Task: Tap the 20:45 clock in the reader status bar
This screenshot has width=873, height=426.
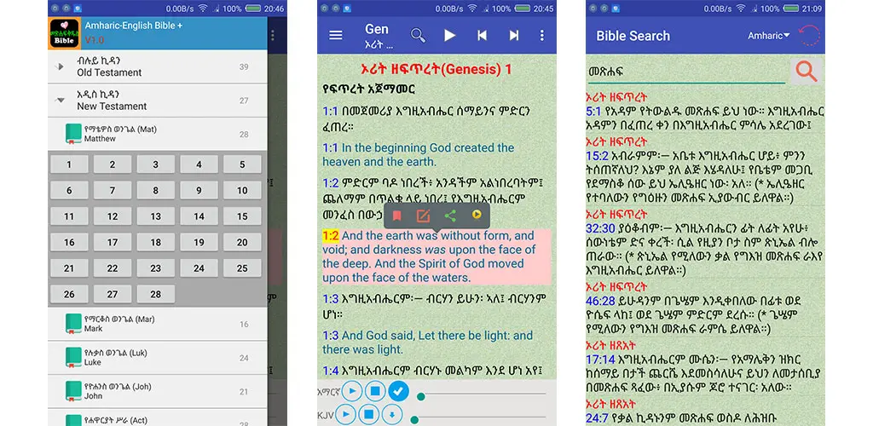Action: [x=542, y=9]
